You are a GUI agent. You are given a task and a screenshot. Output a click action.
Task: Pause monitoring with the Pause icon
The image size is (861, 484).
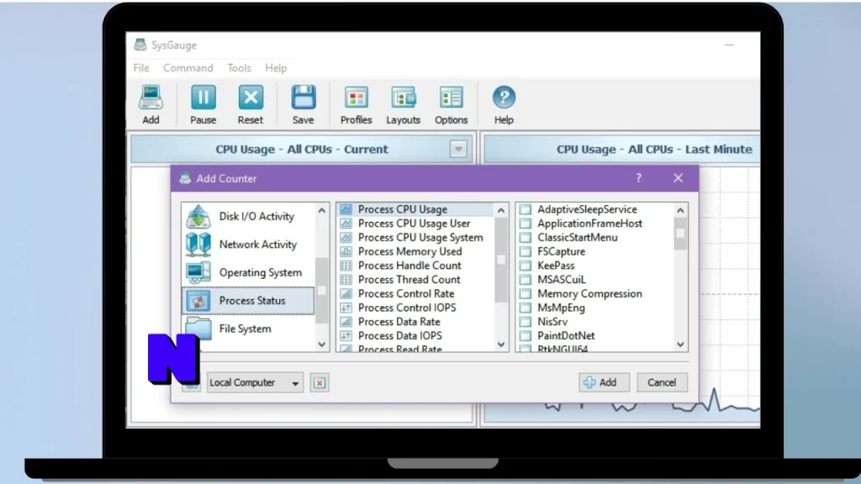[x=203, y=97]
